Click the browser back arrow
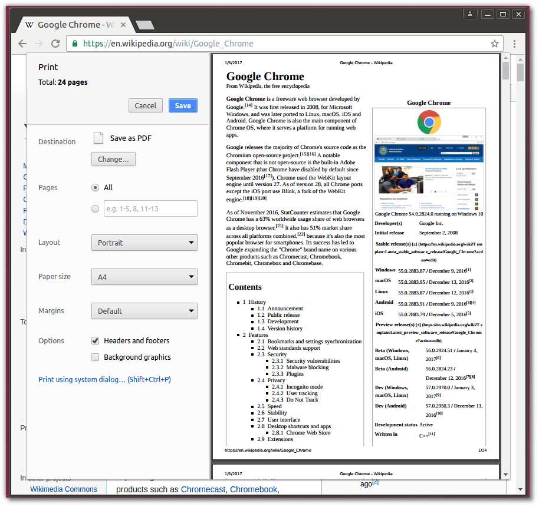The image size is (539, 507). [x=22, y=44]
